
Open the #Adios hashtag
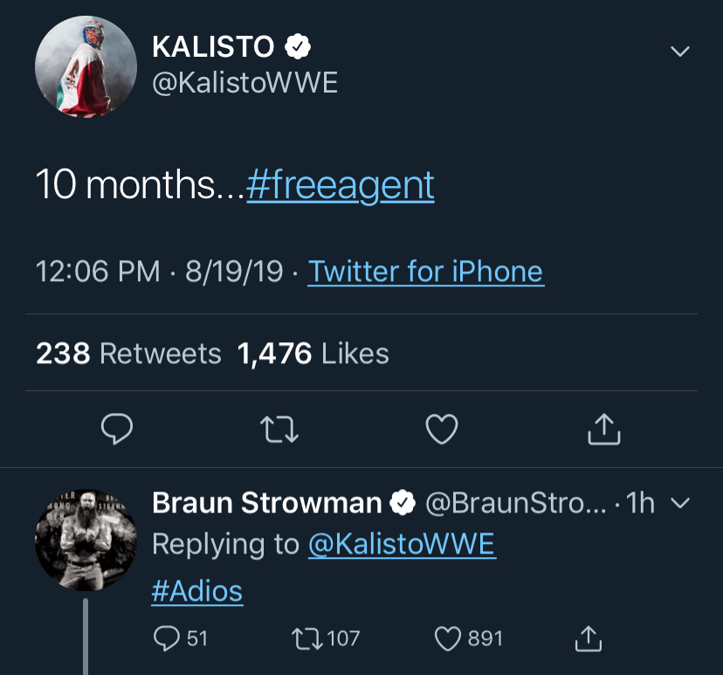tap(196, 591)
